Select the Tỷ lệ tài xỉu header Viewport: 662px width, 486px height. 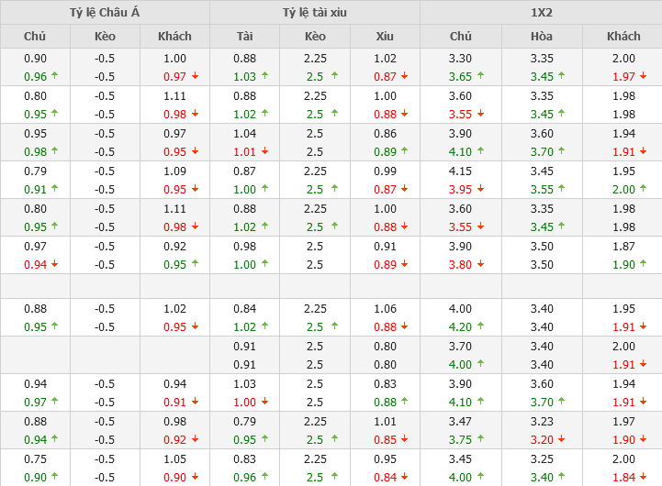coord(315,12)
